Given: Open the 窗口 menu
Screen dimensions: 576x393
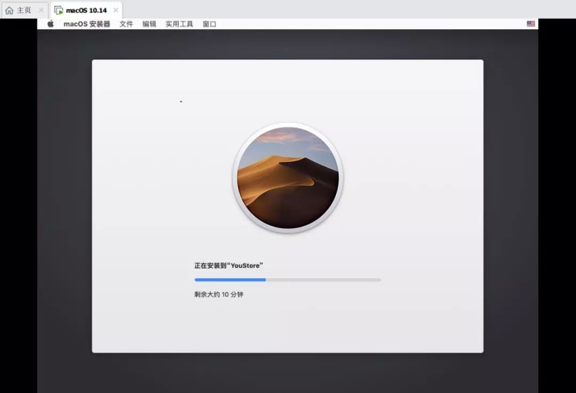Looking at the screenshot, I should point(209,24).
